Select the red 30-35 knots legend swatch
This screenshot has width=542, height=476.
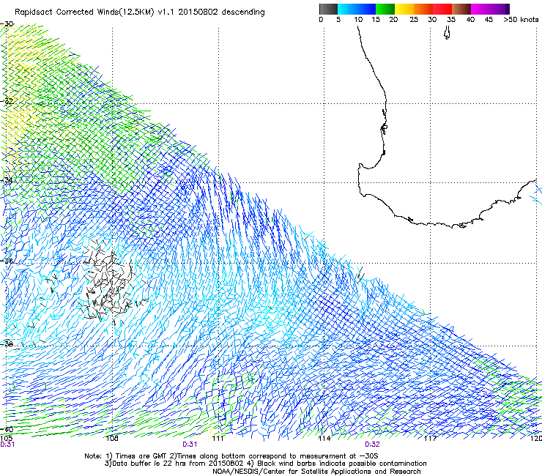442,9
